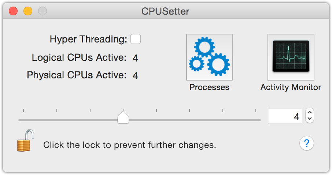Decrement CPU count with stepper down arrow
This screenshot has width=332, height=175.
310,118
